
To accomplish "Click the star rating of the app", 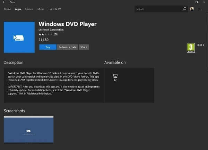I will coord(45,34).
